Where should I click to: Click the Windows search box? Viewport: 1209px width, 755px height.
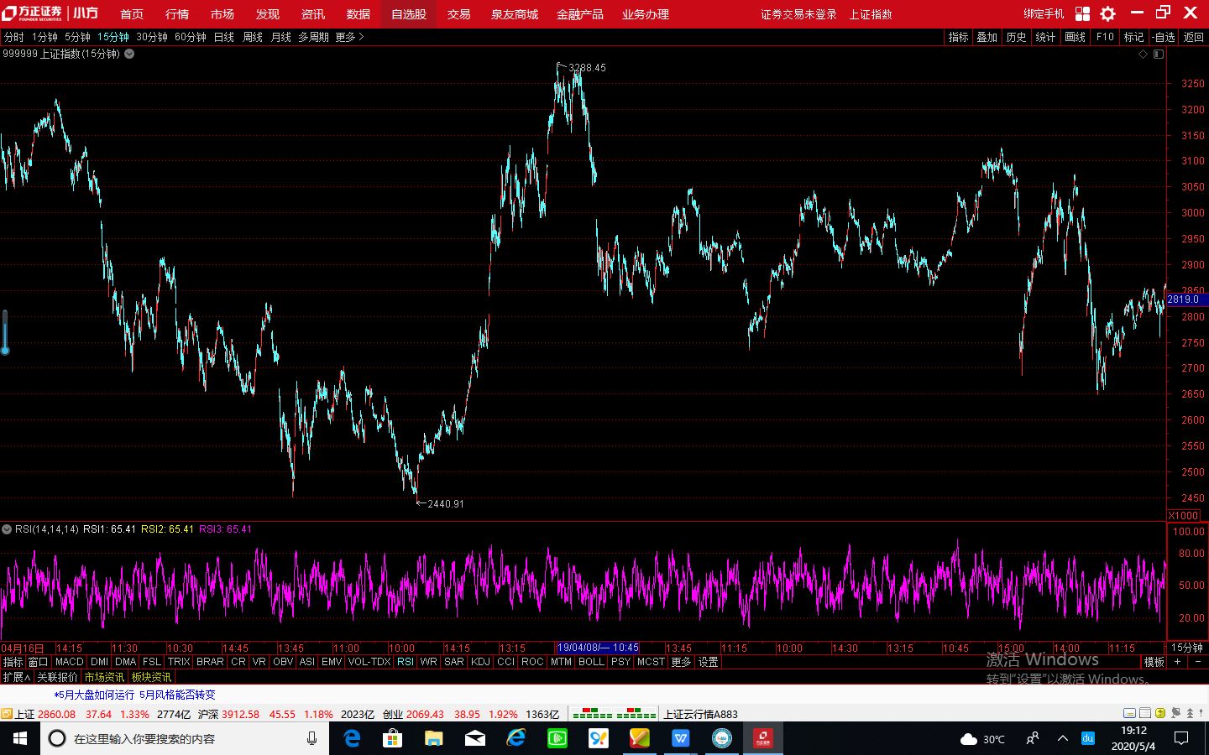(185, 738)
